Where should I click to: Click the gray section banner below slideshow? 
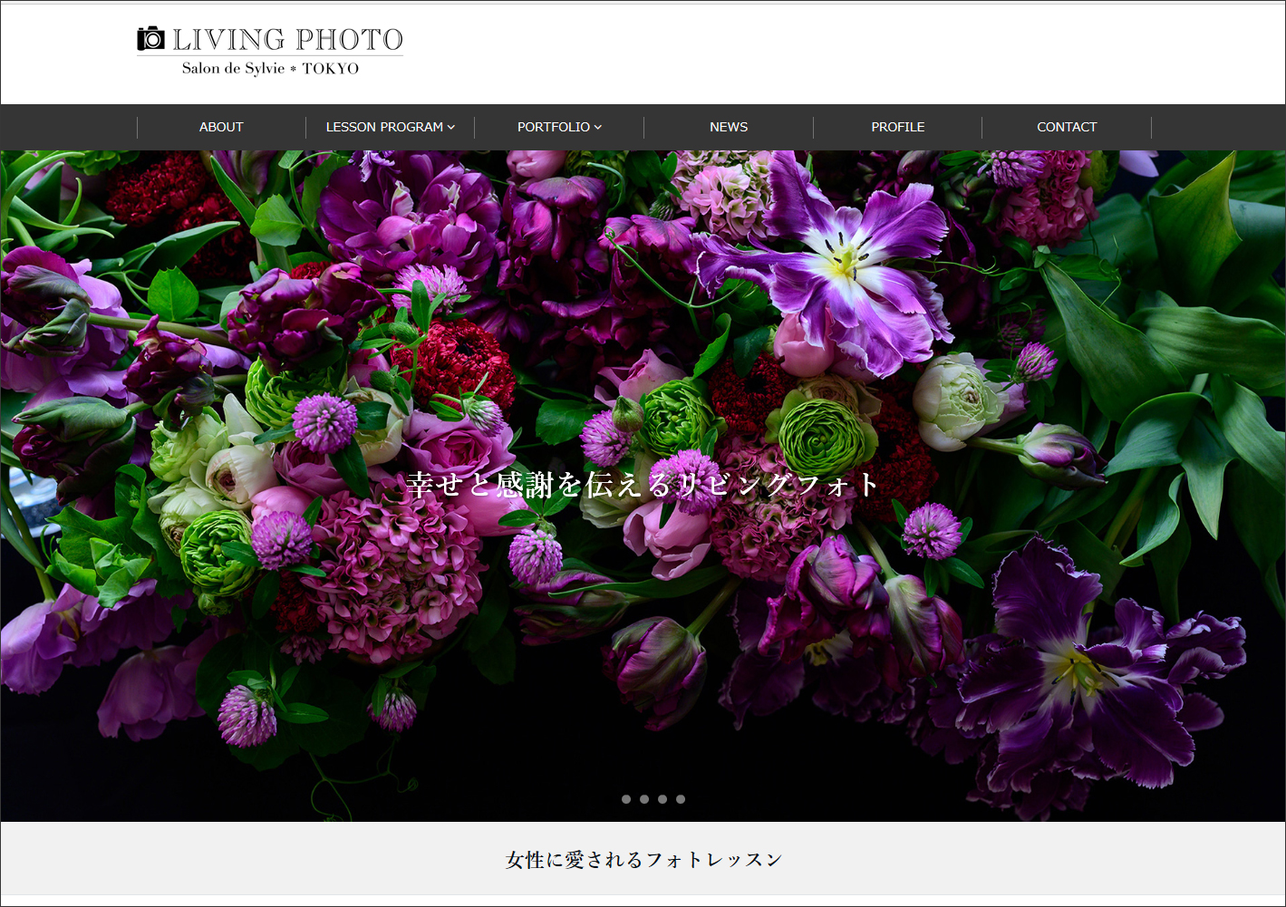point(643,858)
